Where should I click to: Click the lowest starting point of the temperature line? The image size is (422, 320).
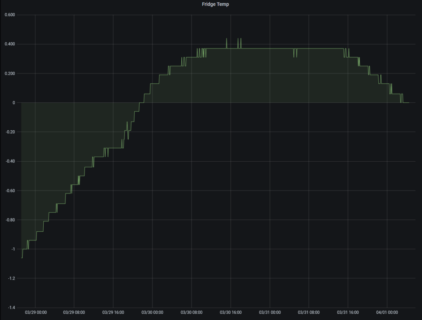click(x=21, y=258)
